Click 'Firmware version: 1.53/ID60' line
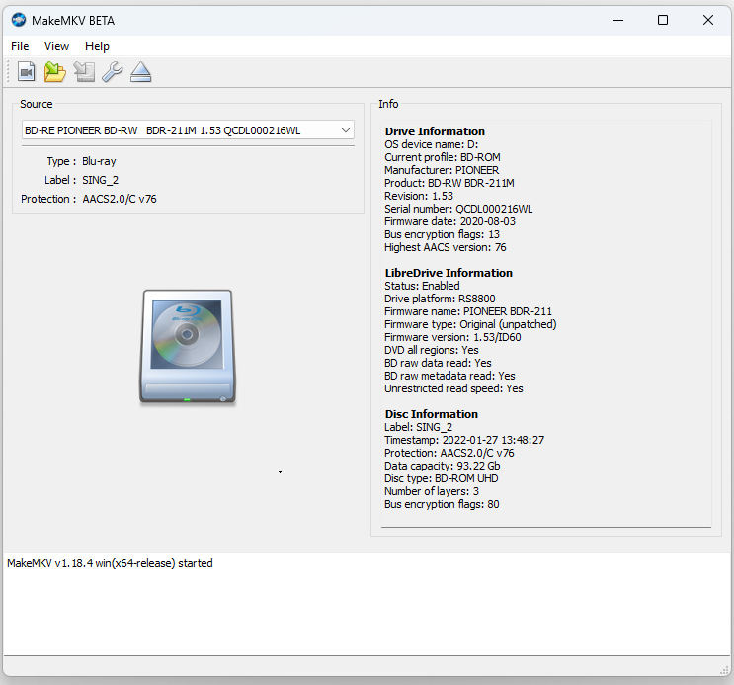This screenshot has height=685, width=734. (452, 337)
